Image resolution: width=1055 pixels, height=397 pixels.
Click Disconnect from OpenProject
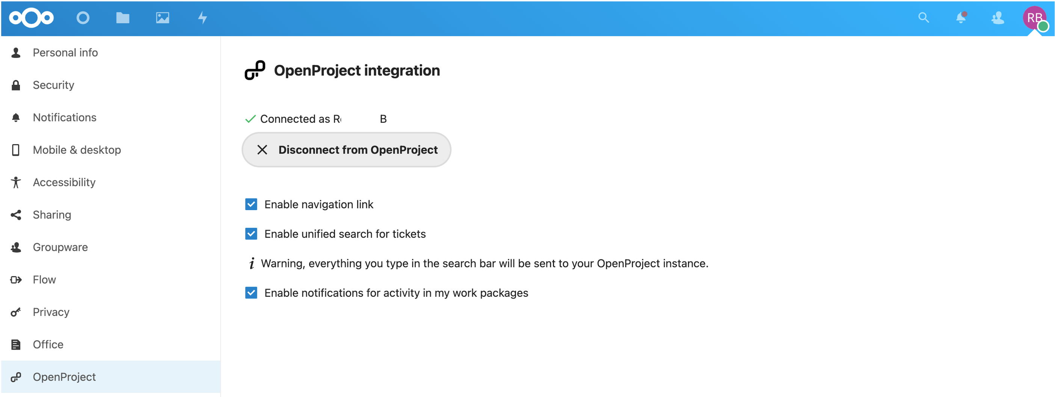coord(347,150)
